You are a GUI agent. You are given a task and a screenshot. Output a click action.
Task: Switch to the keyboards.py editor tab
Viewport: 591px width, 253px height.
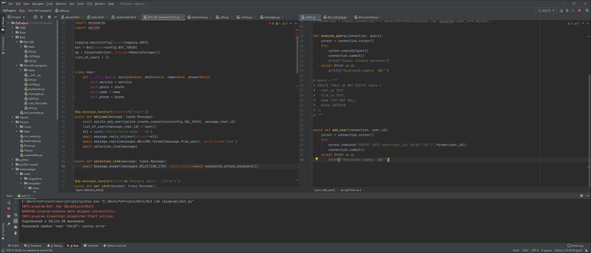[x=199, y=17]
